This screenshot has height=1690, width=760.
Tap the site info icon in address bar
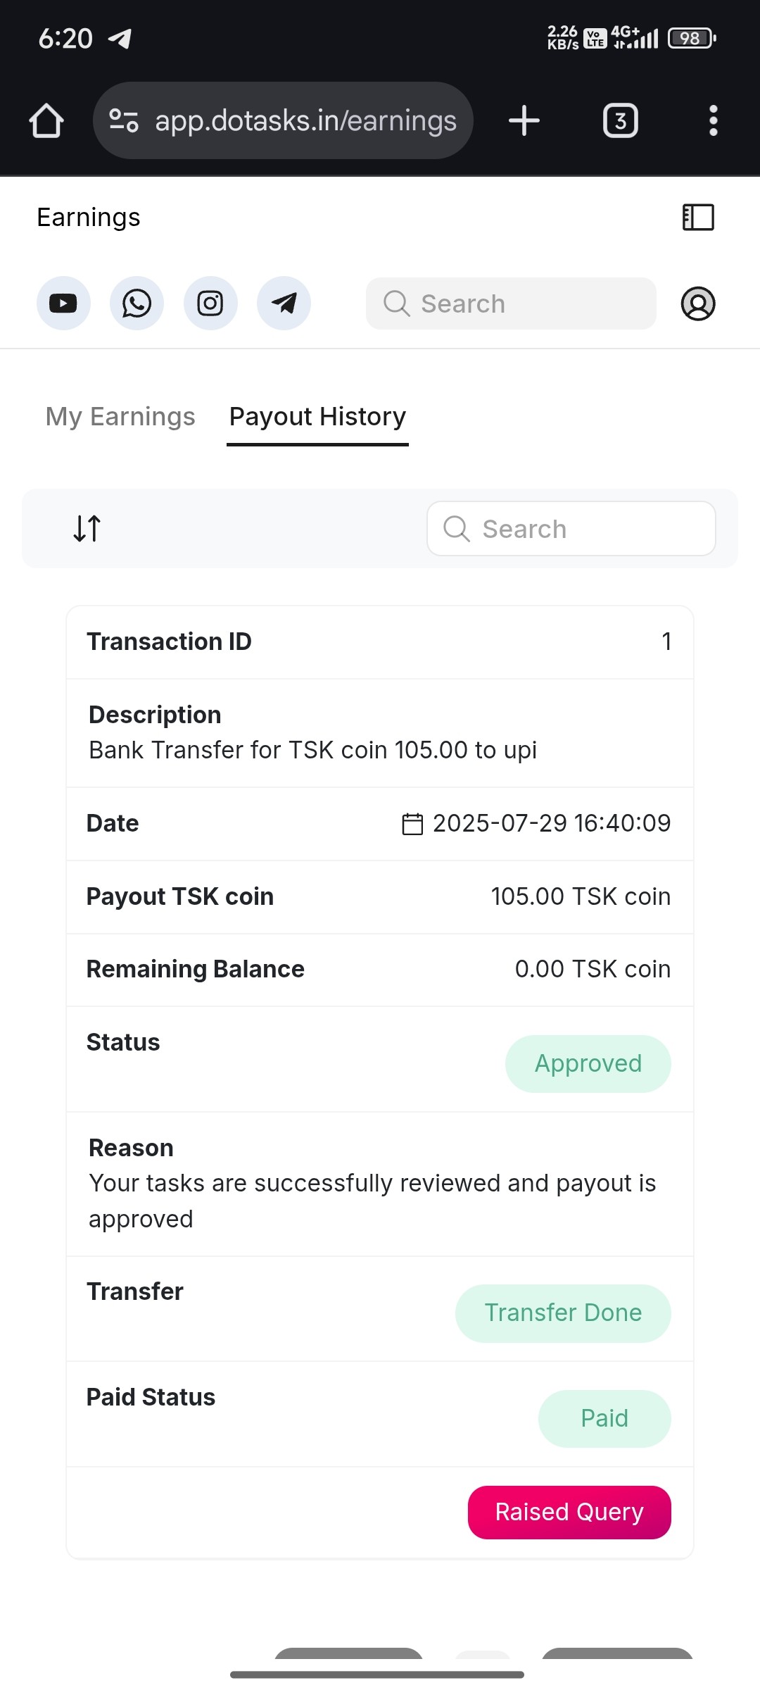(x=124, y=120)
